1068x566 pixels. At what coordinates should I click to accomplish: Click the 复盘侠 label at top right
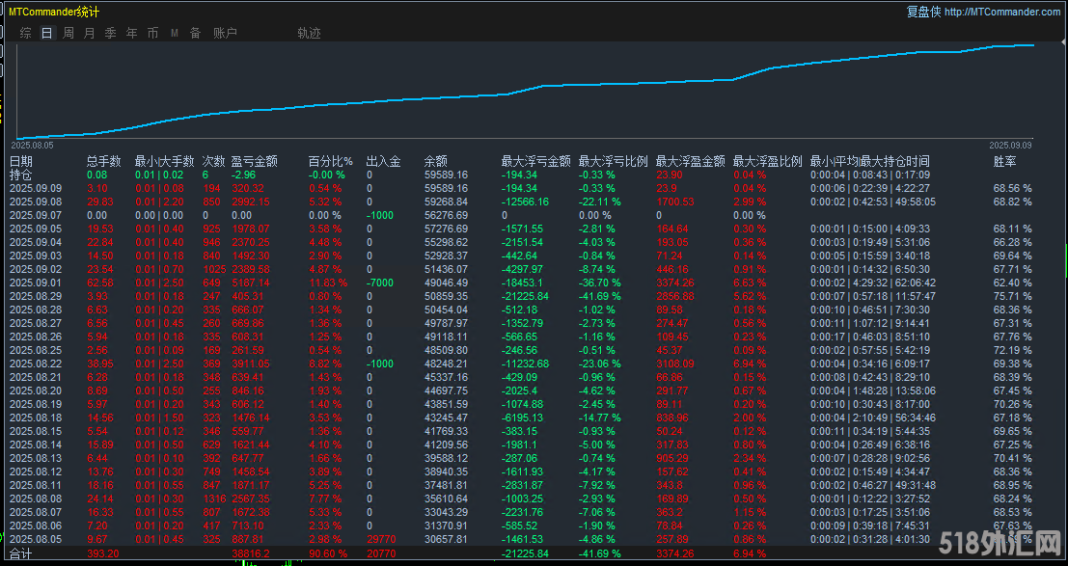923,12
